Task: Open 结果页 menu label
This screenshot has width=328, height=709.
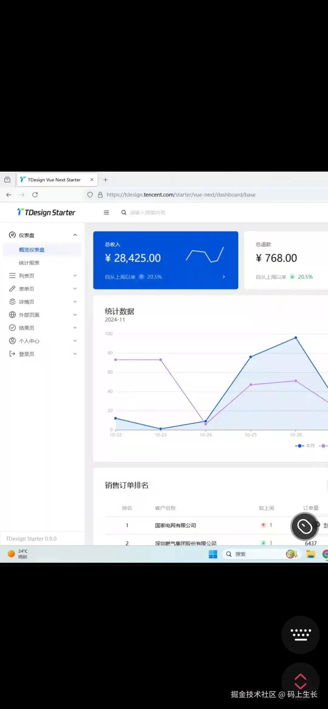Action: click(26, 328)
